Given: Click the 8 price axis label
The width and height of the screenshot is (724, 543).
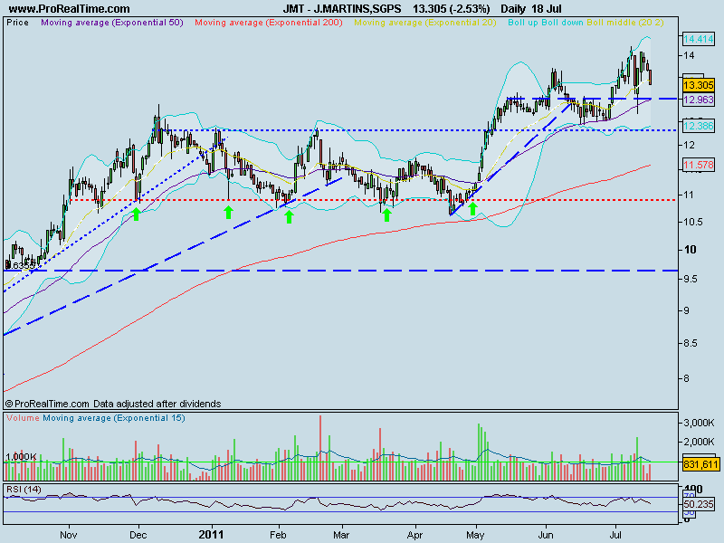Looking at the screenshot, I should click(x=687, y=378).
